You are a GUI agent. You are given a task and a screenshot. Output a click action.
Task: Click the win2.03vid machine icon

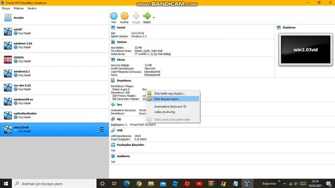pyautogui.click(x=8, y=130)
